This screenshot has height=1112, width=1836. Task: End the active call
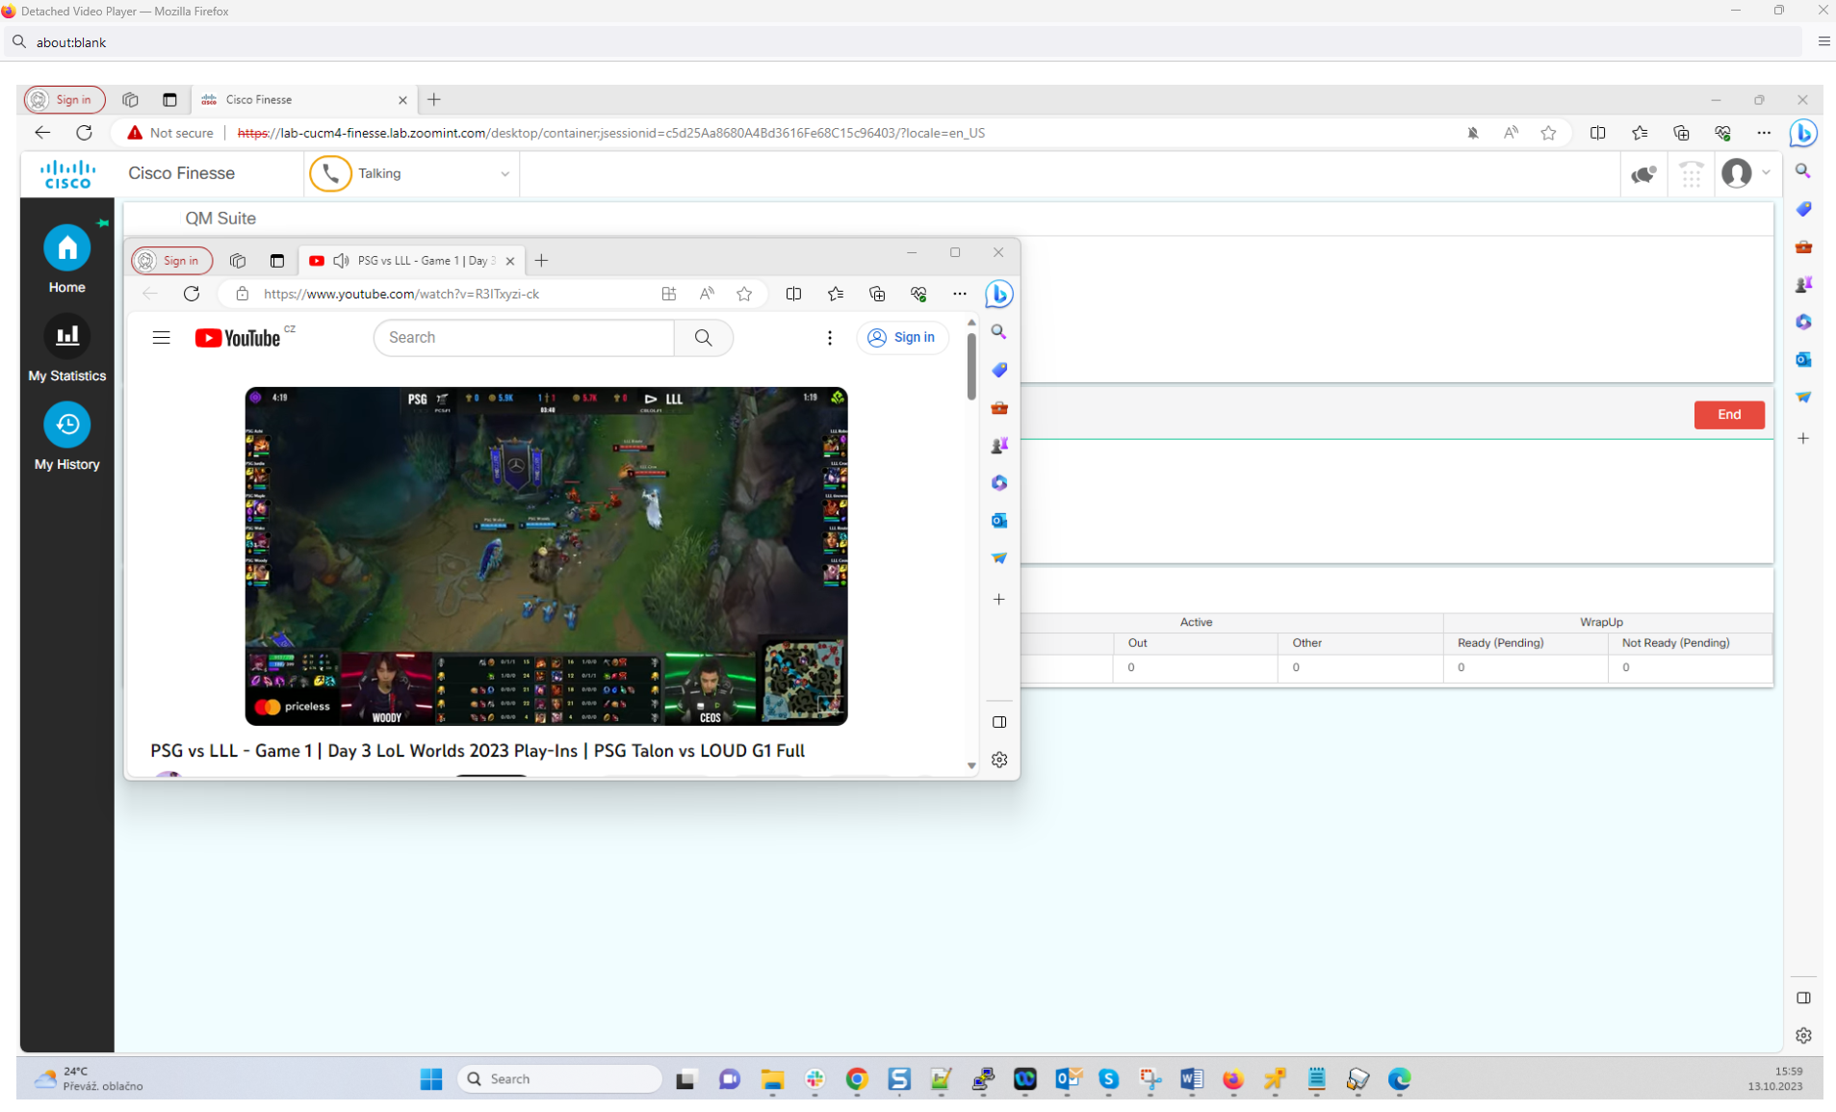pos(1728,415)
